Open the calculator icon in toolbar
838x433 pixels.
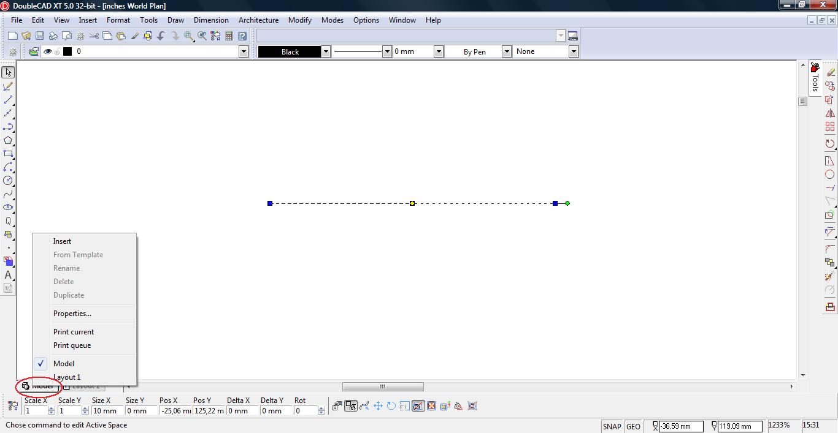tap(229, 36)
